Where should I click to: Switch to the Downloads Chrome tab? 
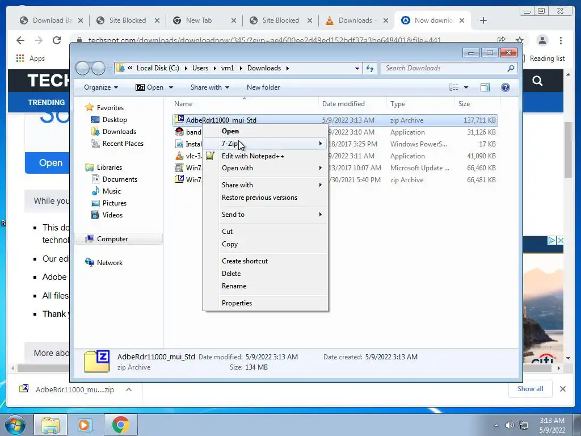[x=355, y=20]
